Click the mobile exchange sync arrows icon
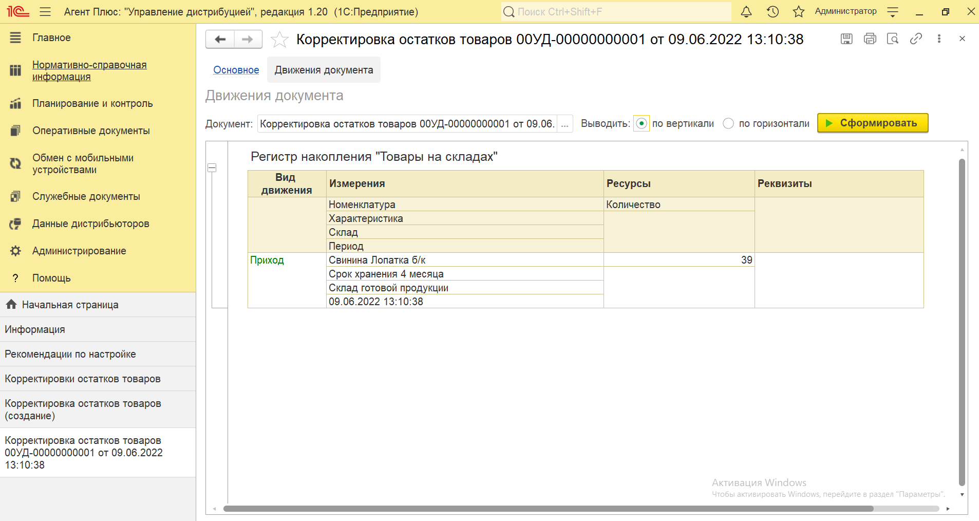The width and height of the screenshot is (979, 521). pos(15,163)
